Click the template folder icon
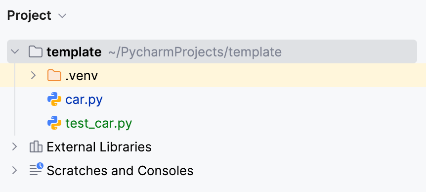Image resolution: width=426 pixels, height=192 pixels. [x=36, y=51]
